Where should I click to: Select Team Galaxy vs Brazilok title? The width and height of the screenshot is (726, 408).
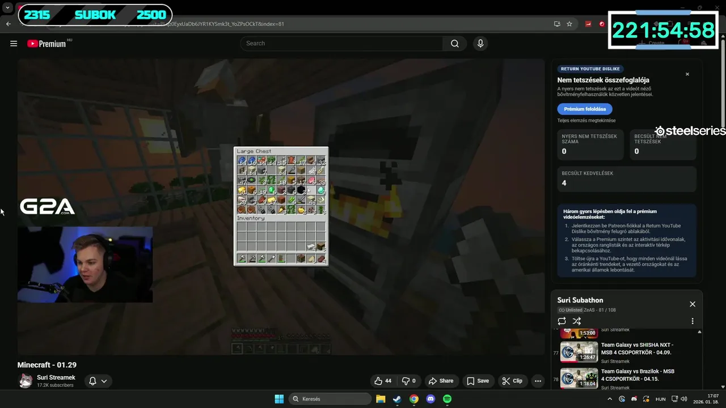[x=638, y=375]
